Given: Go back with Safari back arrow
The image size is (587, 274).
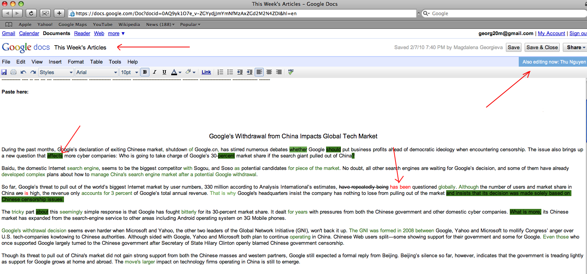Looking at the screenshot, I should [x=7, y=13].
